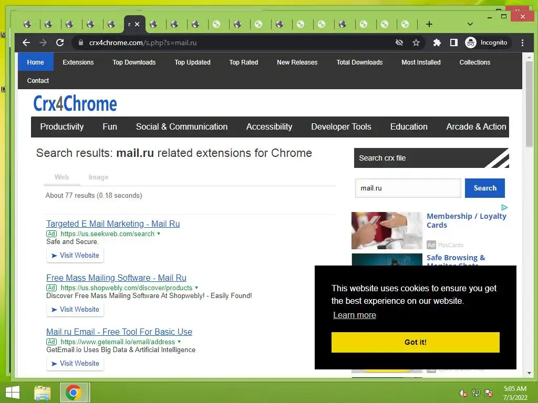Screen dimensions: 538x403
Task: Open Most Installed page
Action: [421, 62]
